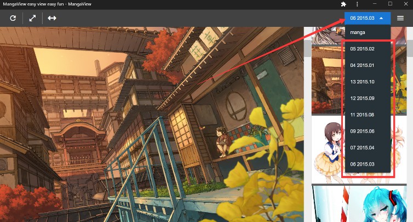Screen dimensions: 413x222
Task: Click the puzzle-piece extensions icon
Action: coord(343,4)
